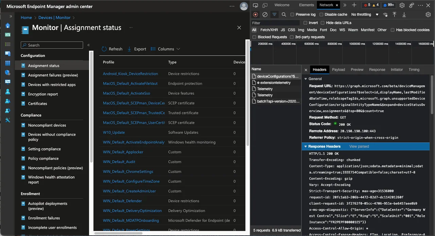Open the Columns dropdown in toolbar
435x236 pixels.
[x=166, y=49]
